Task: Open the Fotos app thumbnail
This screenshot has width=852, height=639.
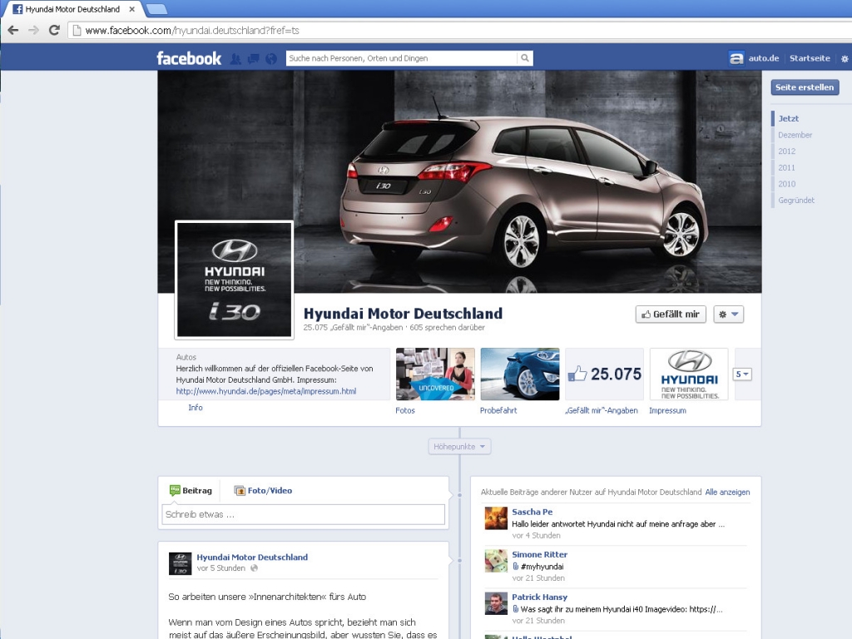Action: pyautogui.click(x=435, y=374)
